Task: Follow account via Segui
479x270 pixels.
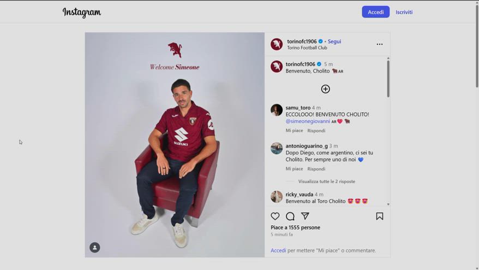Action: coord(334,42)
